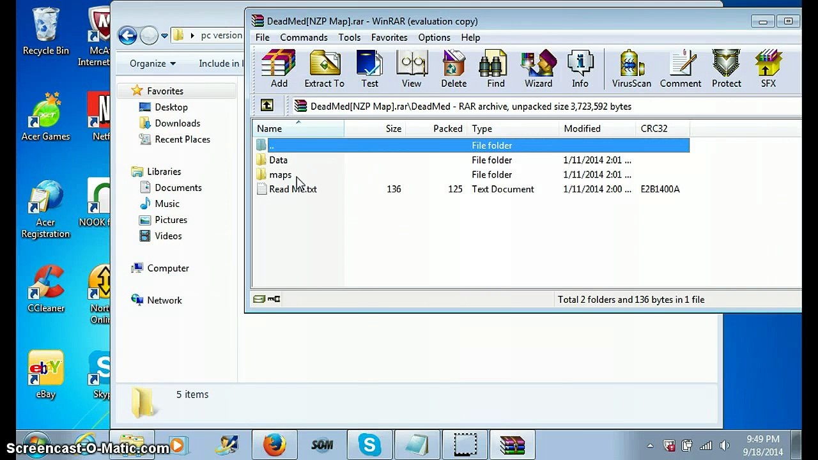Image resolution: width=818 pixels, height=460 pixels.
Task: Go up one level in WinRAR
Action: 267,106
